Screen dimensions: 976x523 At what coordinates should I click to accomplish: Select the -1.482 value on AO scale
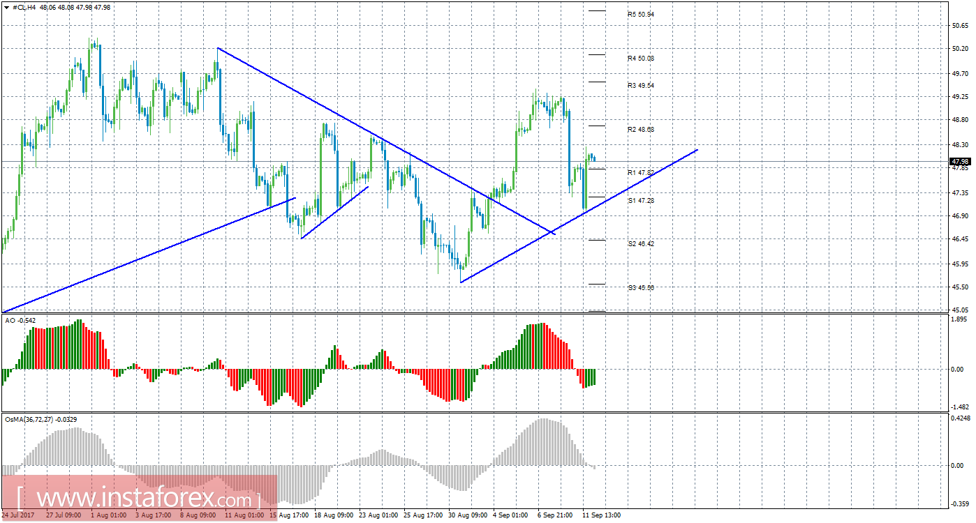960,407
